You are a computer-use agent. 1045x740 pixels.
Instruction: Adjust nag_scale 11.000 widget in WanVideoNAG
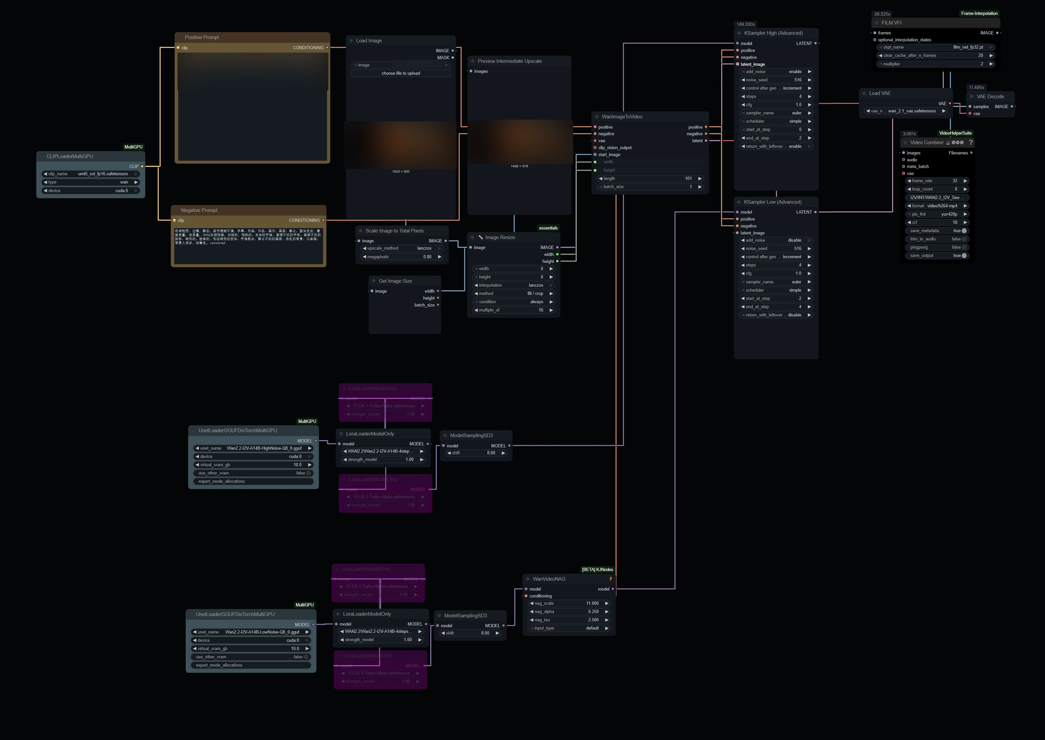(569, 603)
